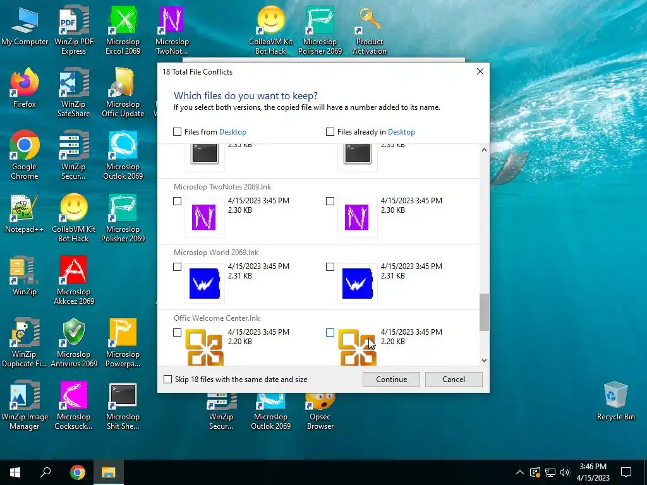Follow 'Desktop' link under Files already in
The image size is (647, 485).
point(401,132)
